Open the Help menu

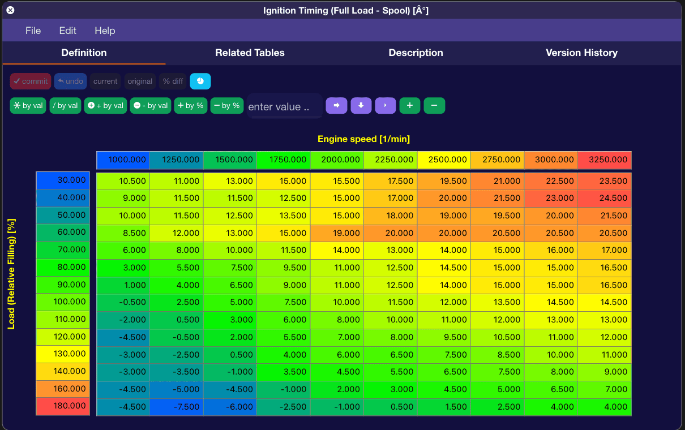pyautogui.click(x=105, y=31)
